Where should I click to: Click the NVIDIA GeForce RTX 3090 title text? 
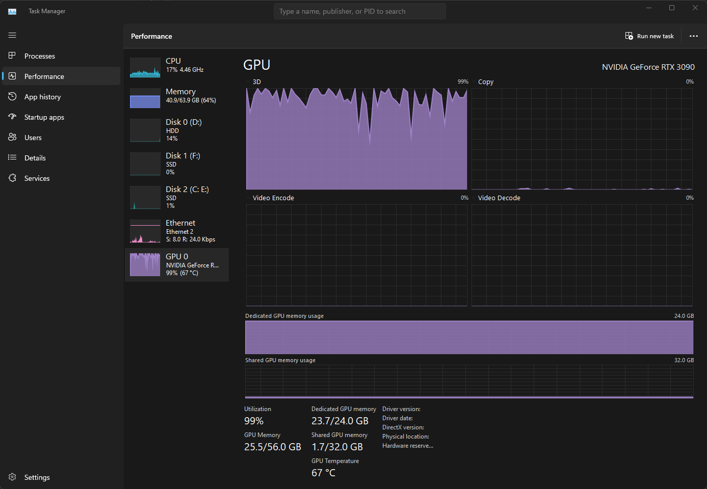click(648, 67)
